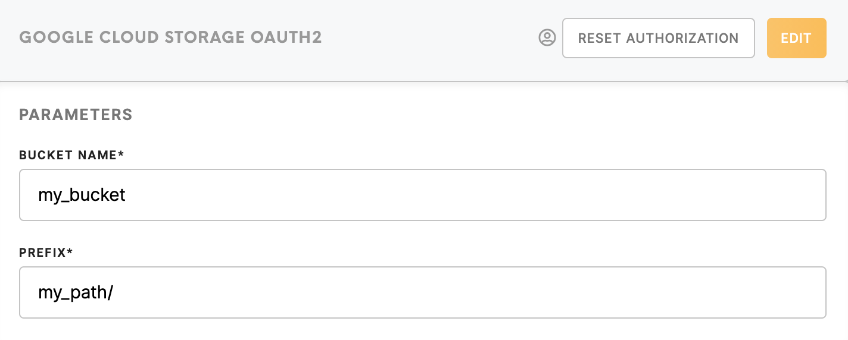Focus the Bucket Name input field
The height and width of the screenshot is (340, 848).
pyautogui.click(x=423, y=195)
